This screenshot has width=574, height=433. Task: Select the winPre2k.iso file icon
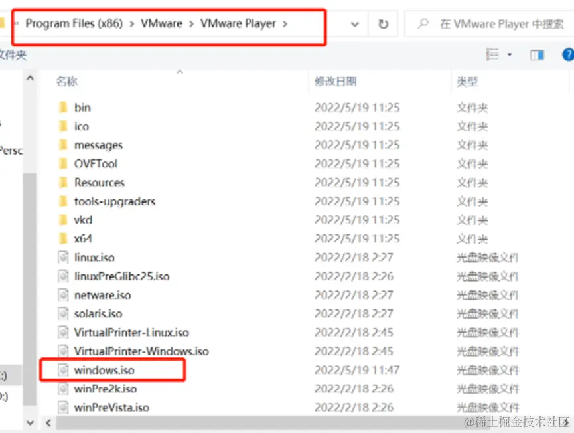point(63,389)
